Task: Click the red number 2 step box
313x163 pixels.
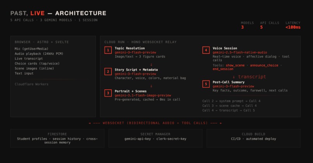Action: (108, 72)
